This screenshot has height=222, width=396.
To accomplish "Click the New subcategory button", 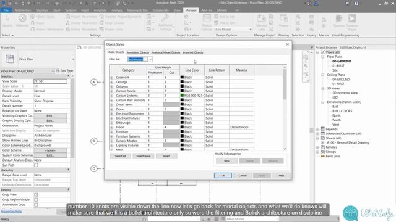I will [x=226, y=161].
